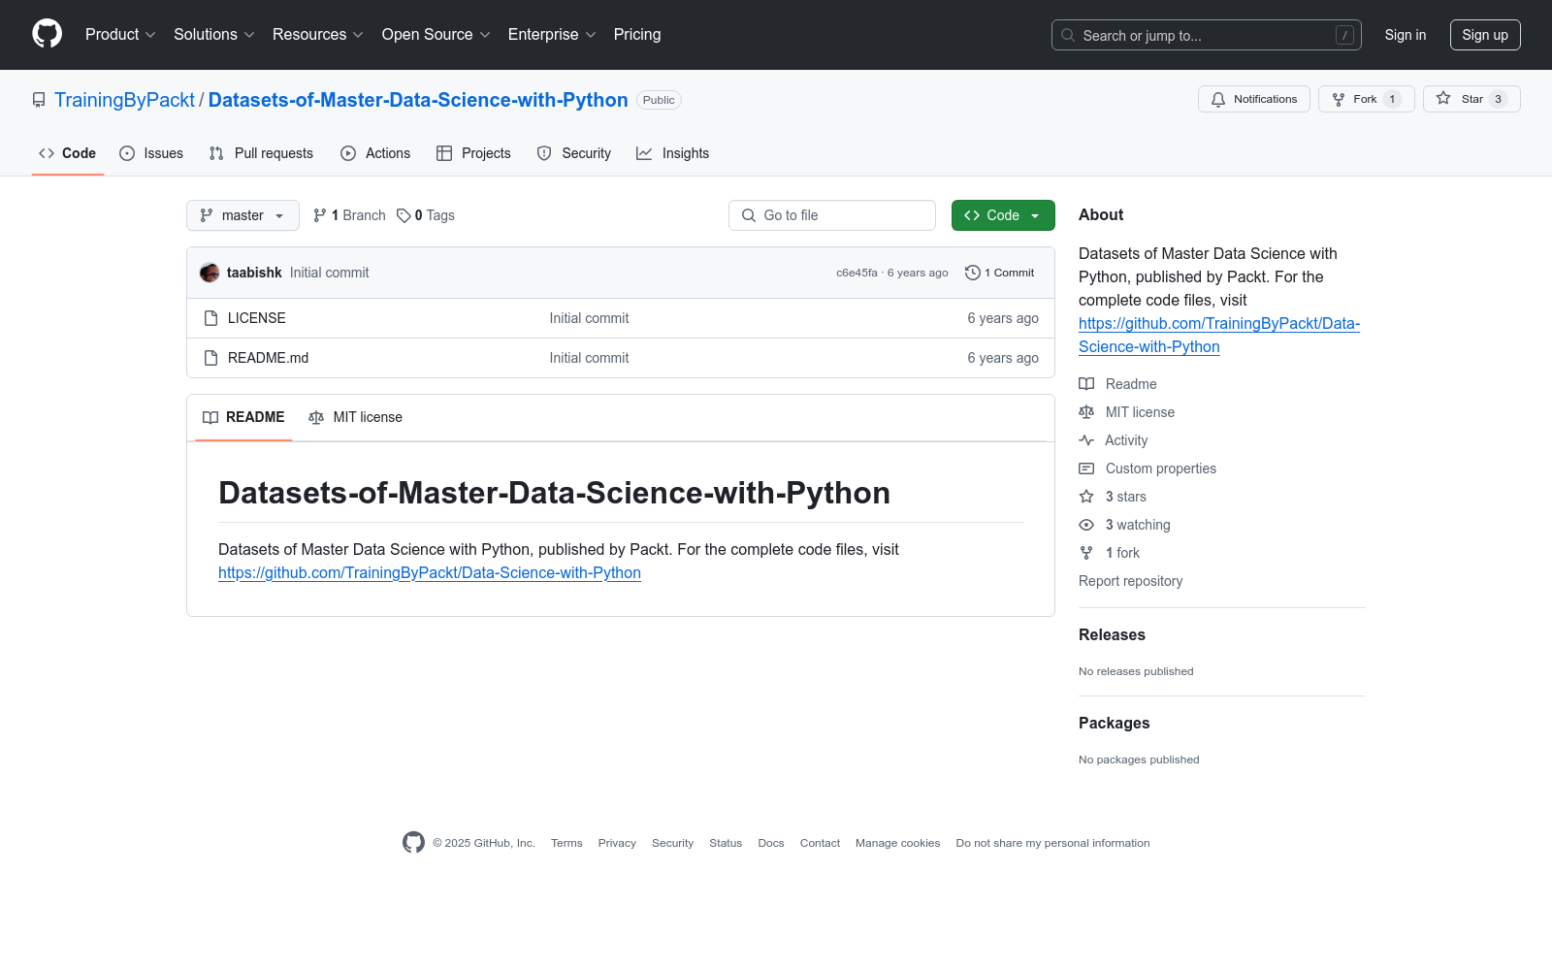Open the Enterprise dropdown
1552x970 pixels.
(x=552, y=35)
